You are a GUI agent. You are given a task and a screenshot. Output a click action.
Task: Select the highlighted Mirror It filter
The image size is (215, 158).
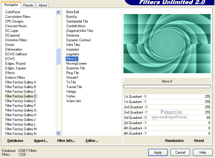point(72,59)
